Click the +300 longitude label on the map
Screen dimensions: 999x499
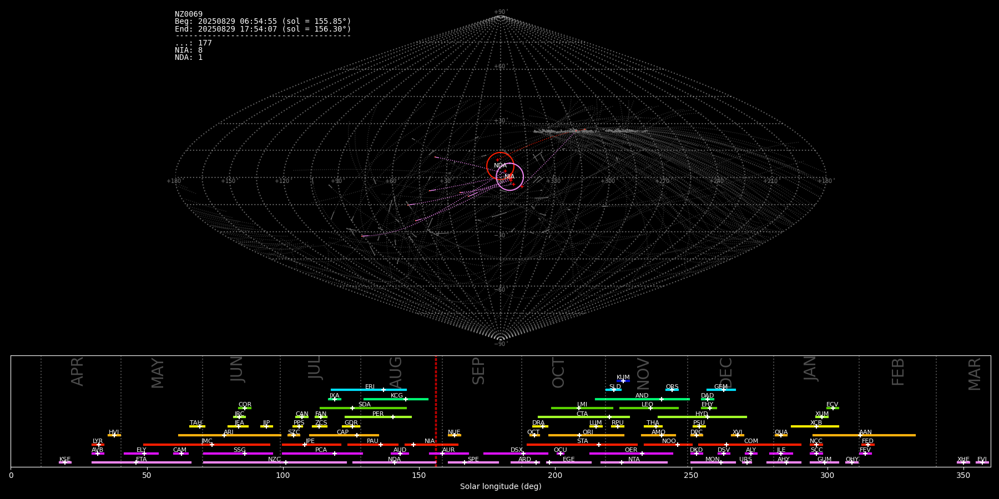tap(608, 181)
